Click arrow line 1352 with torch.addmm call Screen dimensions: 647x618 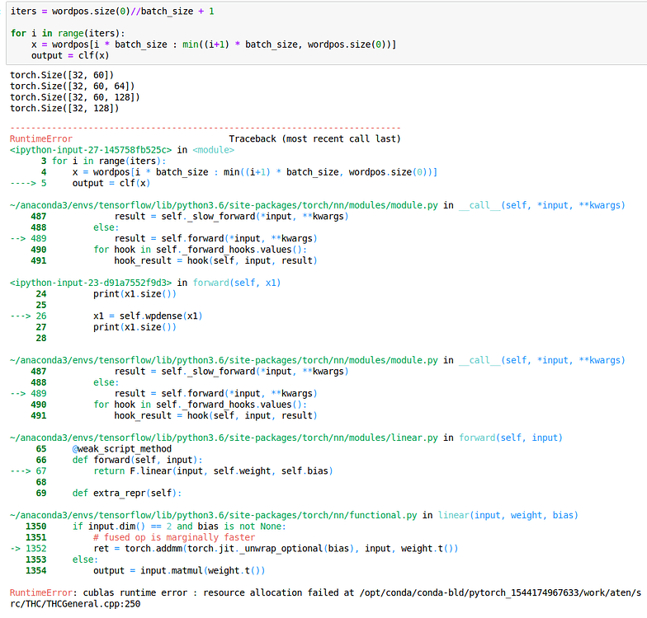pos(276,548)
